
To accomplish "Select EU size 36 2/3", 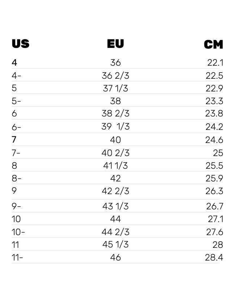I will (x=115, y=76).
